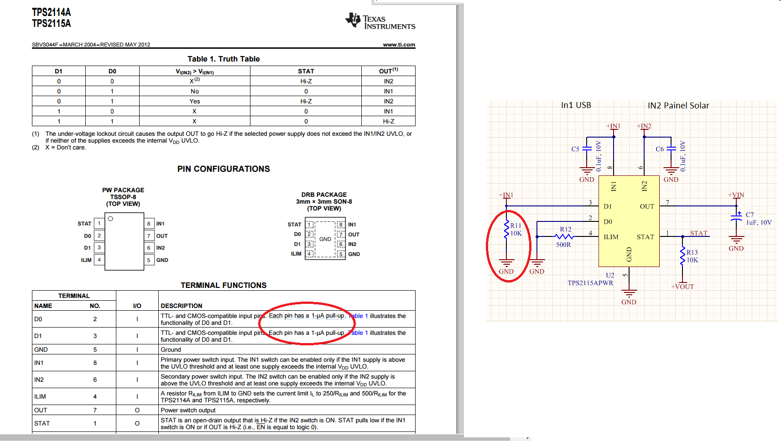
Task: Select capacitor C6 in the schematic
Action: click(x=671, y=149)
